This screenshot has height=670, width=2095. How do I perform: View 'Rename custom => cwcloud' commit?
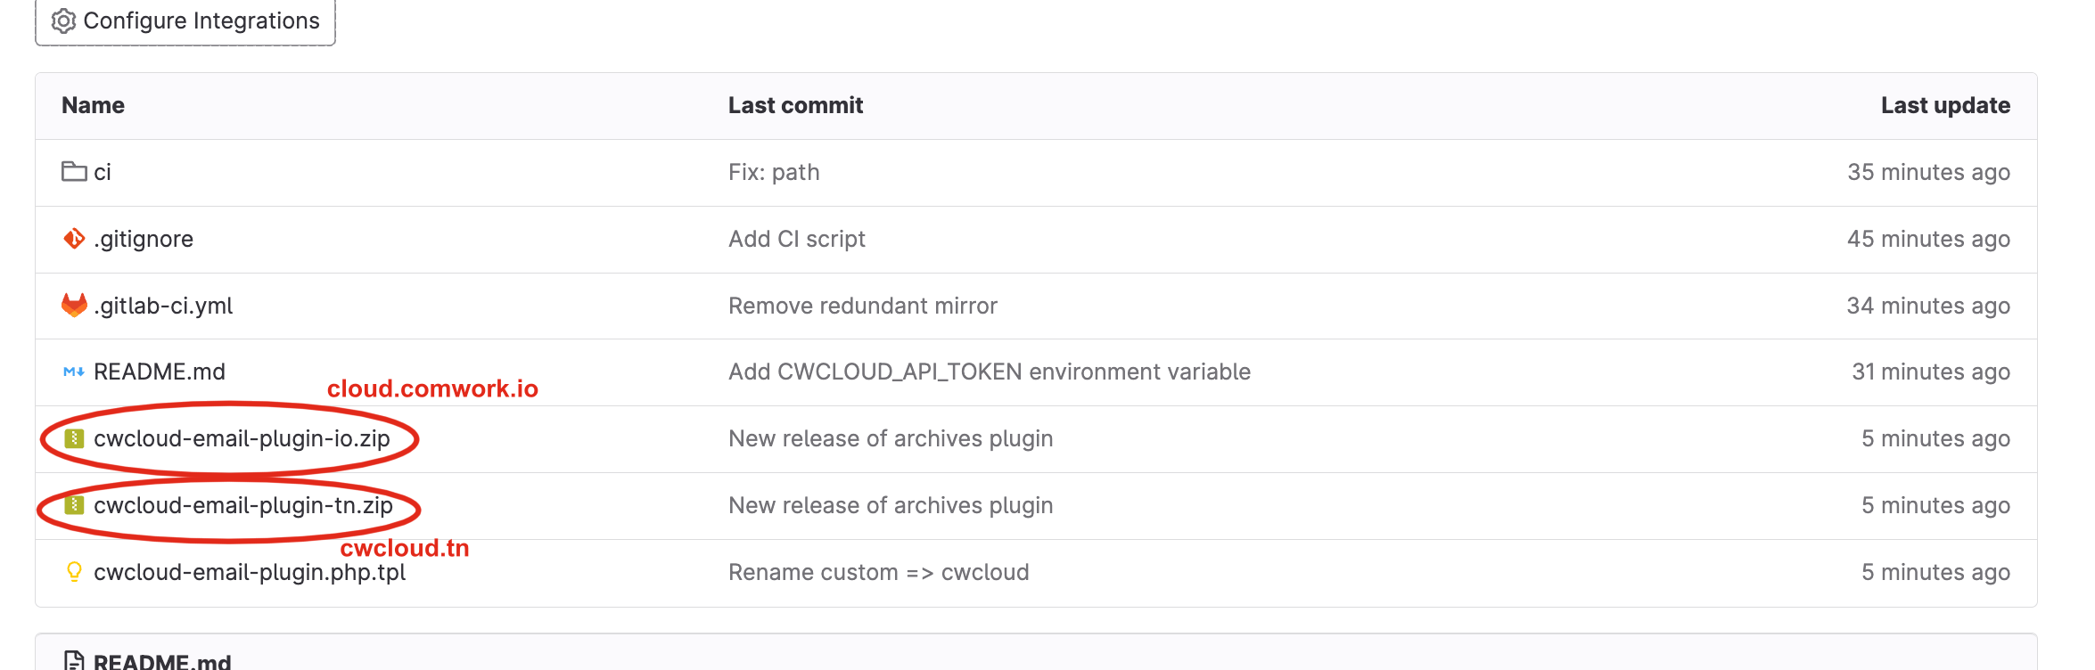(x=879, y=572)
